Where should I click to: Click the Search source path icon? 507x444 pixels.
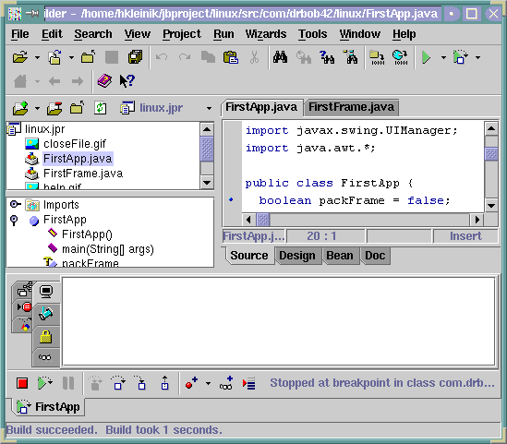pyautogui.click(x=327, y=57)
